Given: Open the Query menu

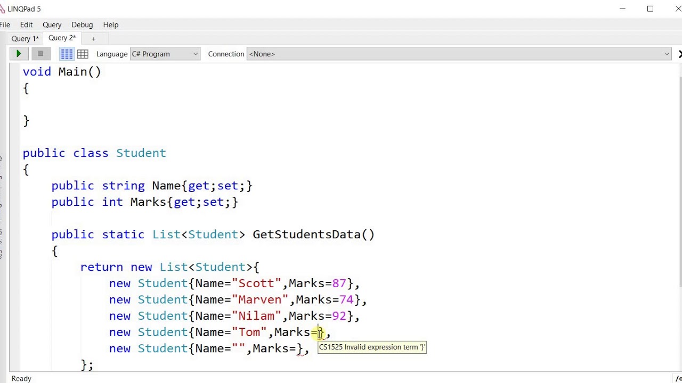Looking at the screenshot, I should (52, 24).
